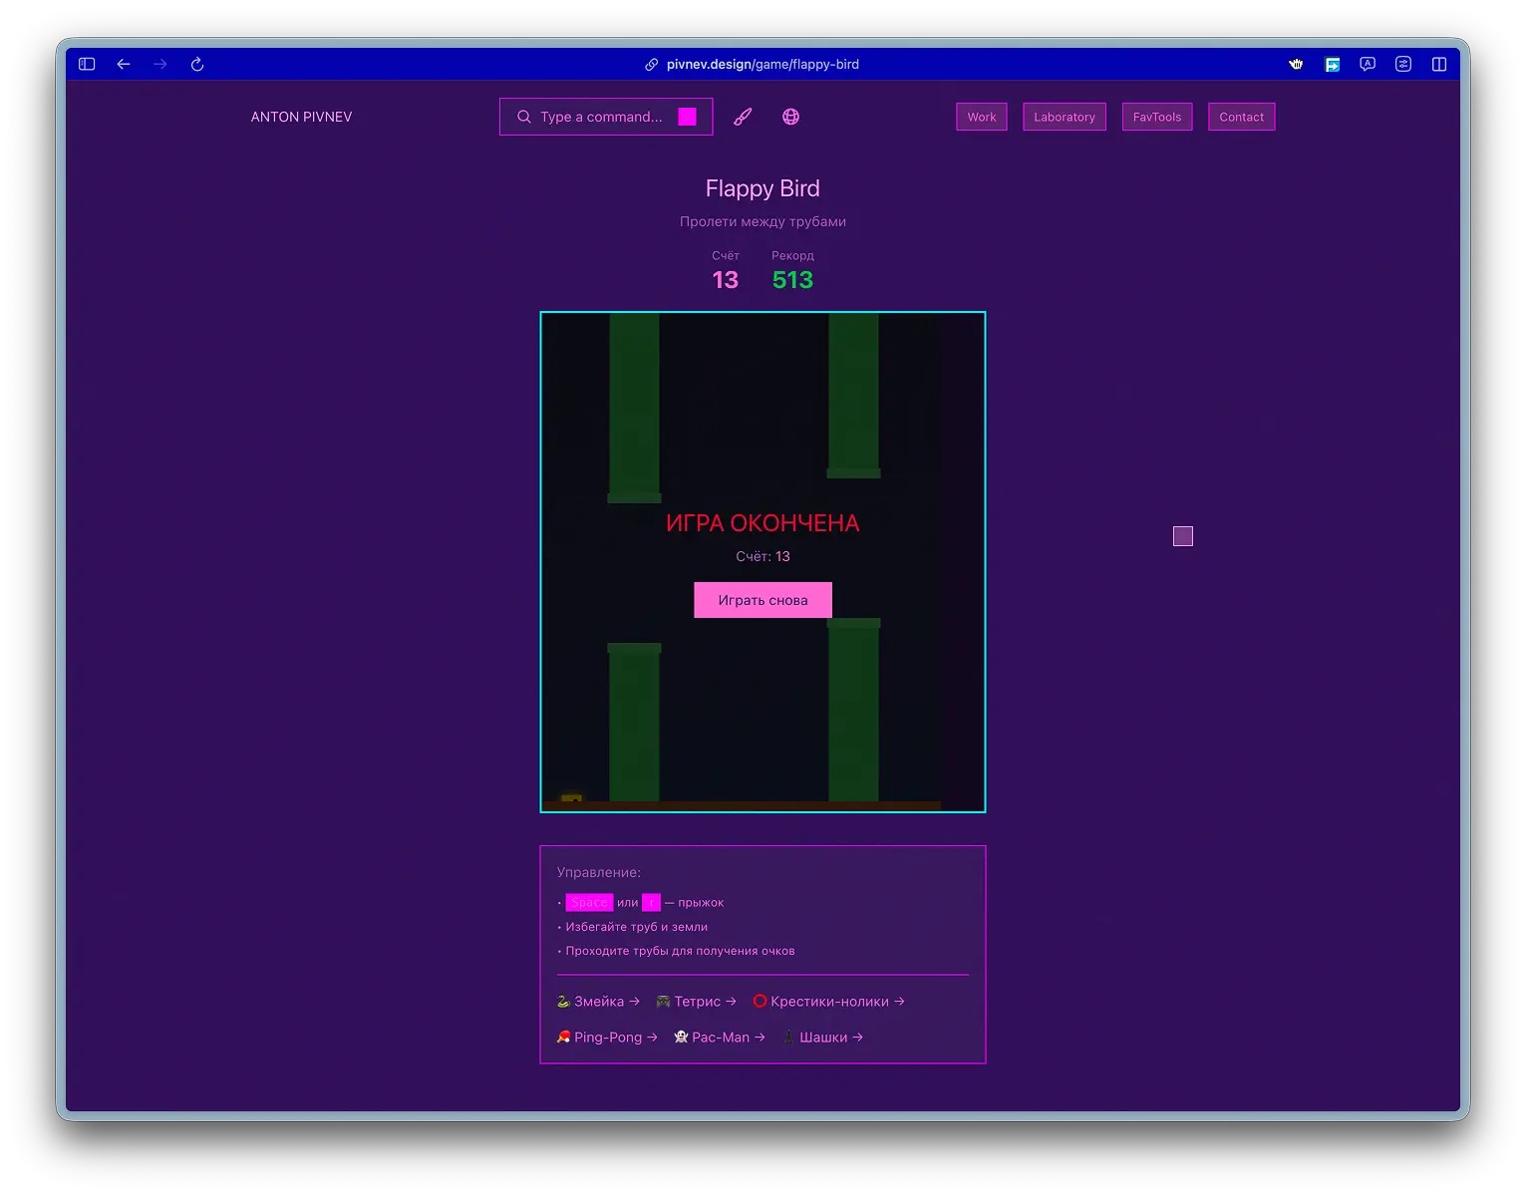Click the Tetris joystick emoji icon
This screenshot has width=1526, height=1195.
click(662, 1001)
